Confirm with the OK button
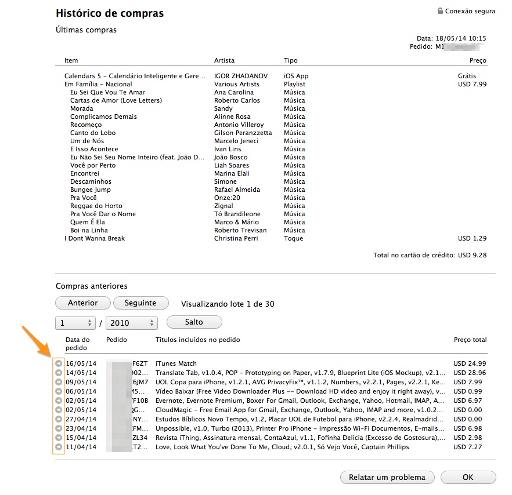This screenshot has height=495, width=512. (x=468, y=478)
